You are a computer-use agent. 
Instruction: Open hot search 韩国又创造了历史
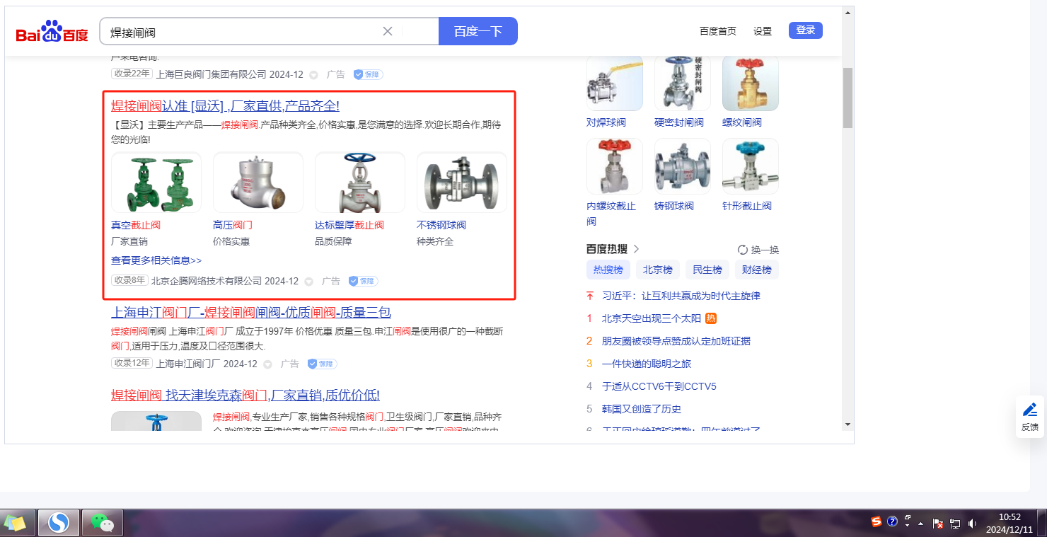(642, 409)
